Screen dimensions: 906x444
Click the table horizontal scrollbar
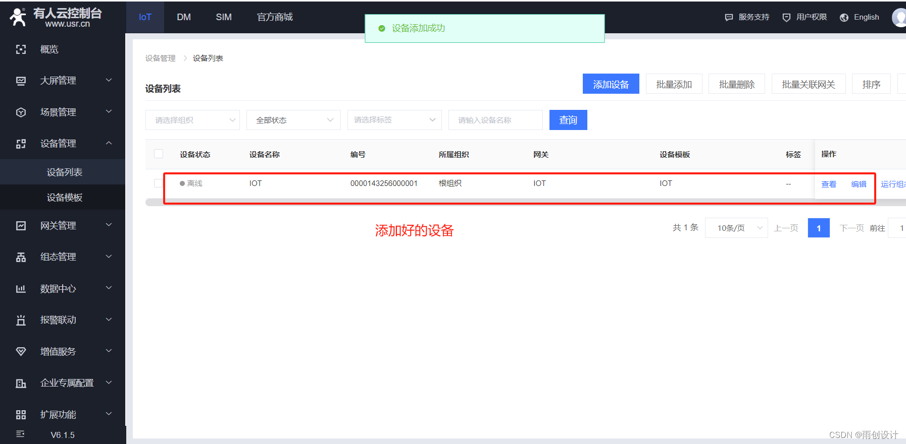pos(525,203)
